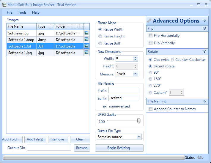Open the Tools menu

pyautogui.click(x=22, y=12)
